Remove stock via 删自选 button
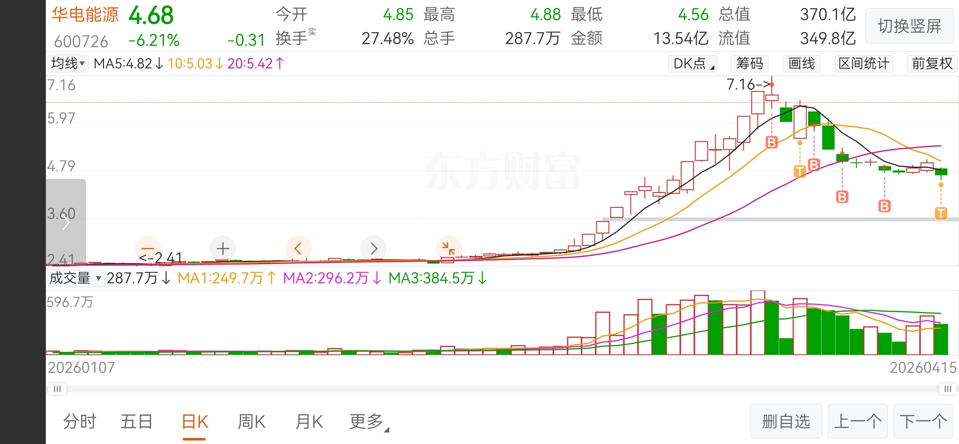Viewport: 959px width, 444px height. coord(786,421)
